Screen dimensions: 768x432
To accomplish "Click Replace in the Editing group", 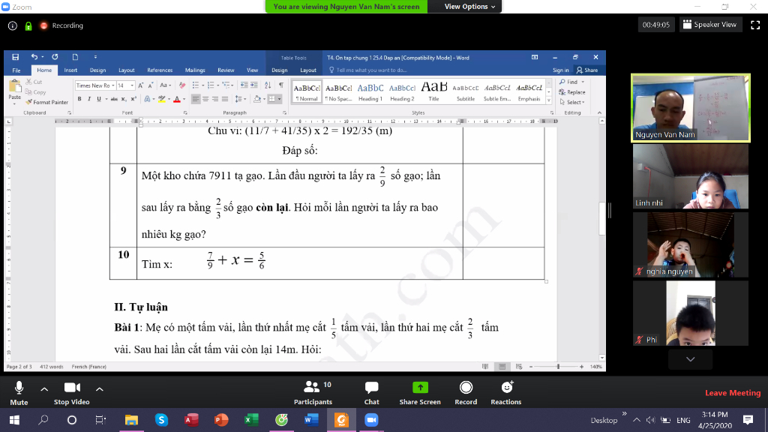I will point(572,92).
